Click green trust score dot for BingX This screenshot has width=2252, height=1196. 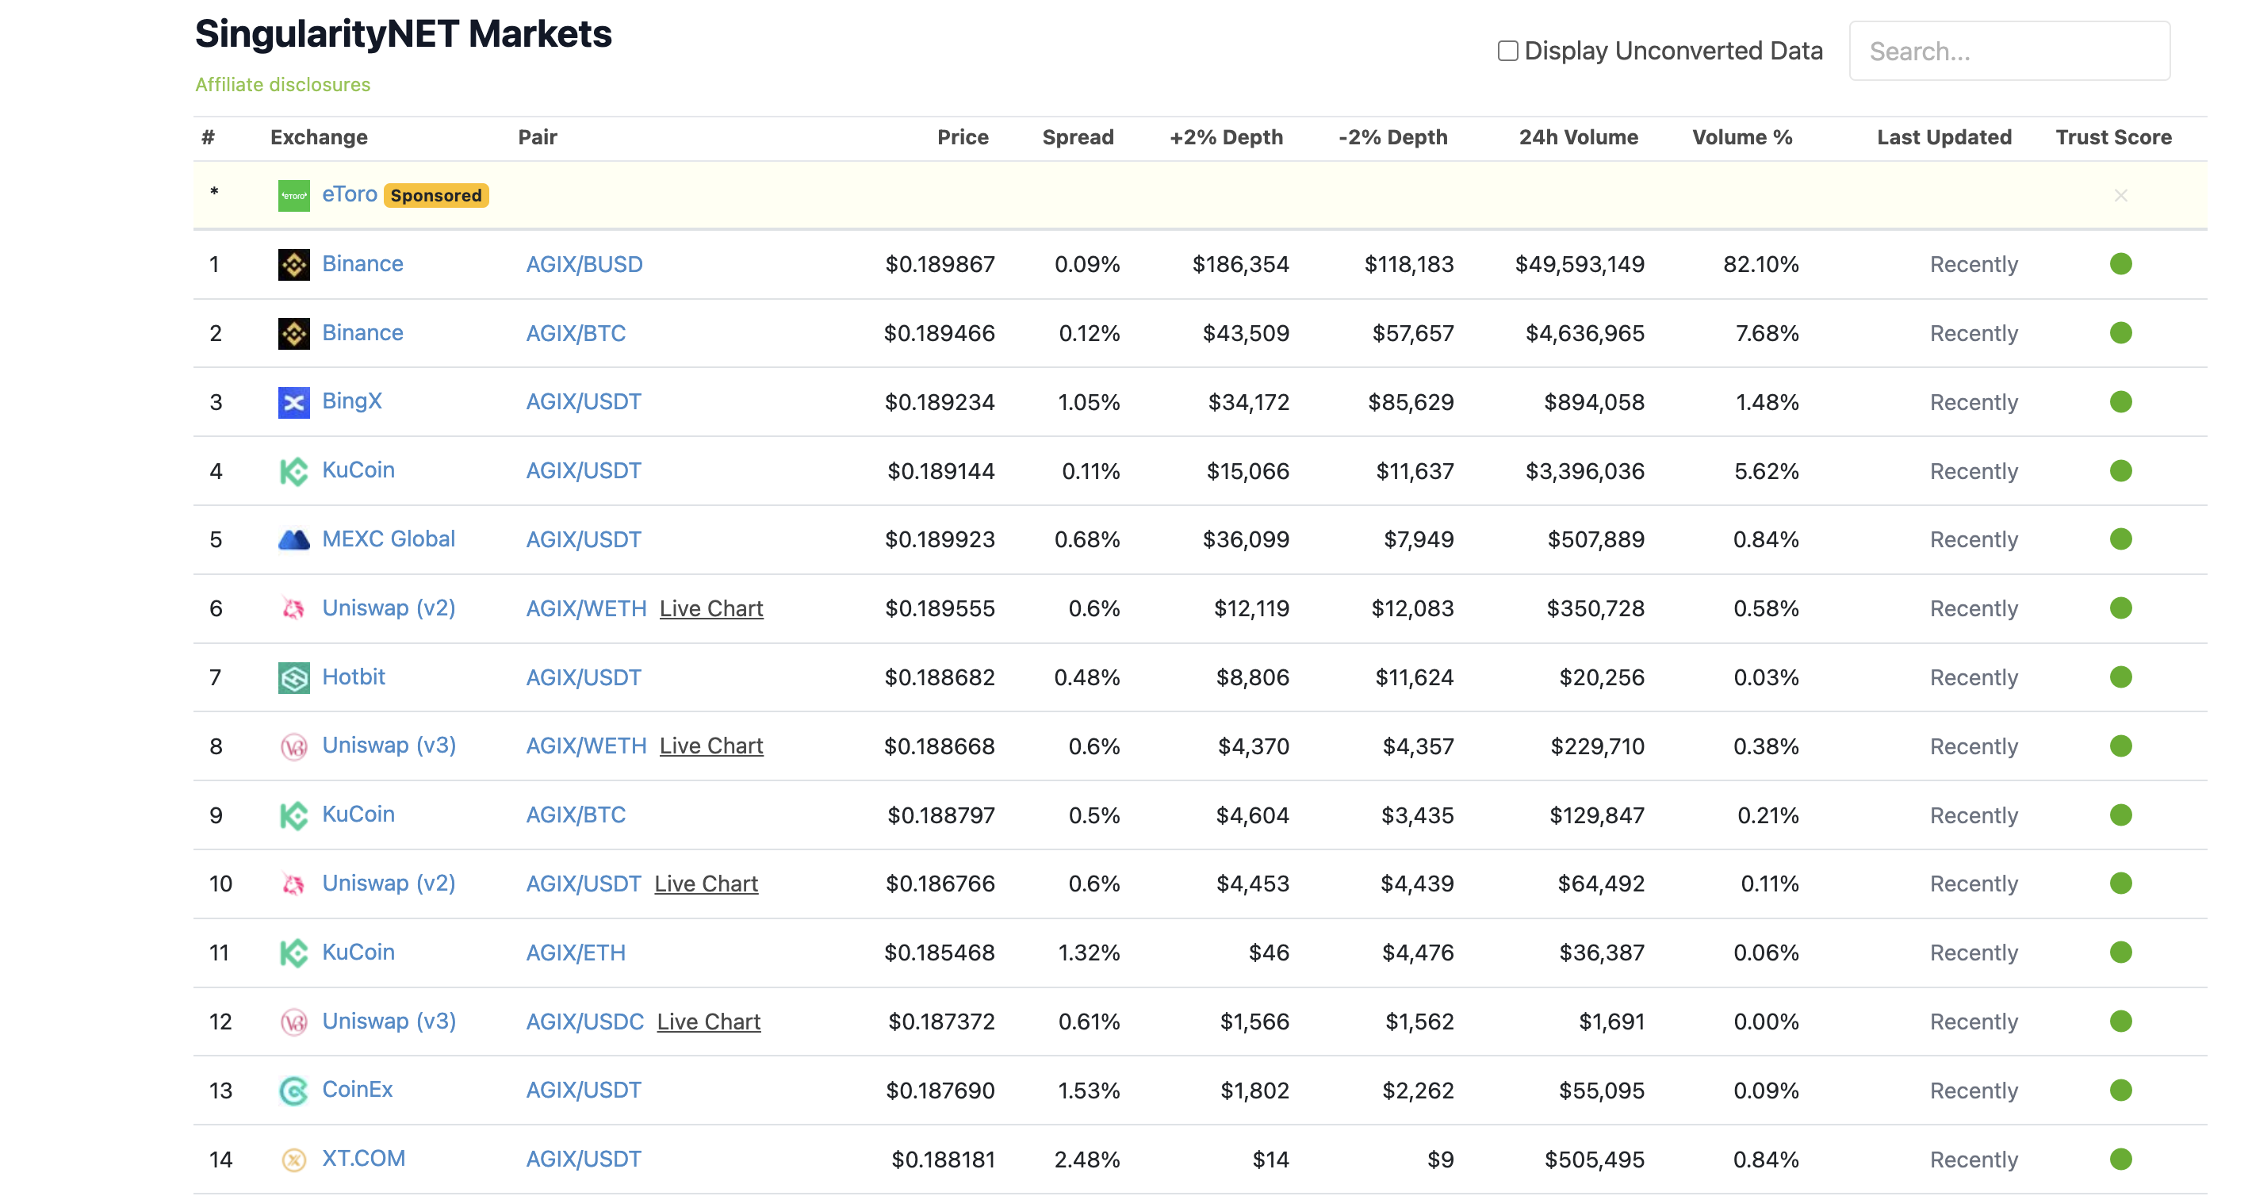coord(2120,402)
